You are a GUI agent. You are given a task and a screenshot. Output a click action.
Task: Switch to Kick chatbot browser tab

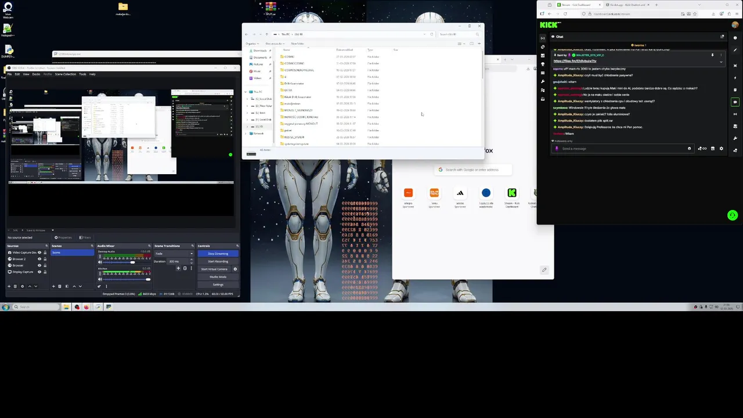point(627,5)
